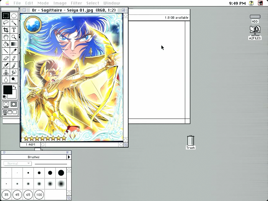Select the Line tool
Image resolution: width=268 pixels, height=201 pixels.
(6, 51)
